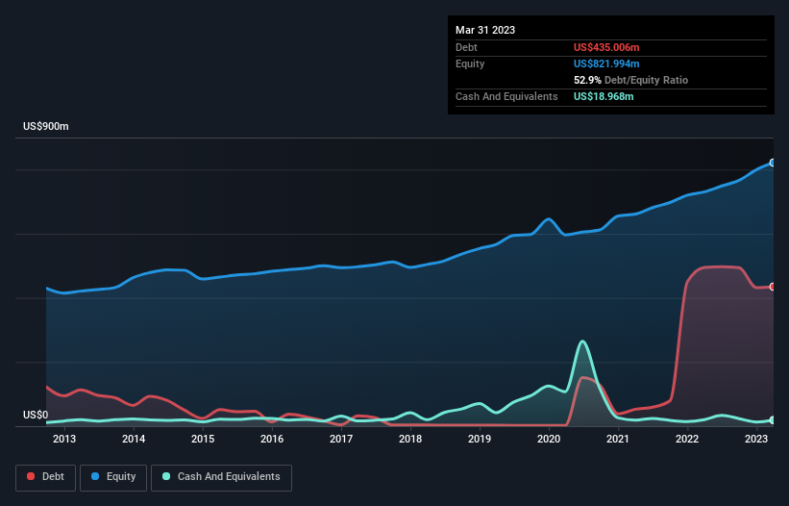Screen dimensions: 789x506
Task: Toggle the Equity series legend button
Action: [113, 477]
